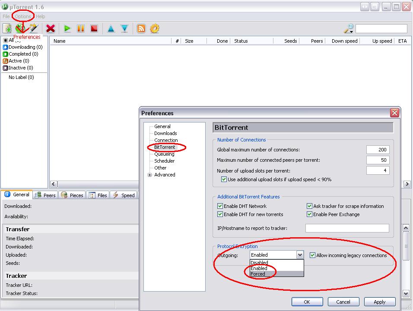
Task: Expand the Advanced tree node plus box
Action: [149, 175]
